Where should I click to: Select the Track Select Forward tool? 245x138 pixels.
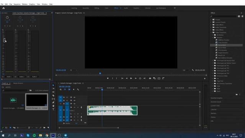click(x=53, y=89)
